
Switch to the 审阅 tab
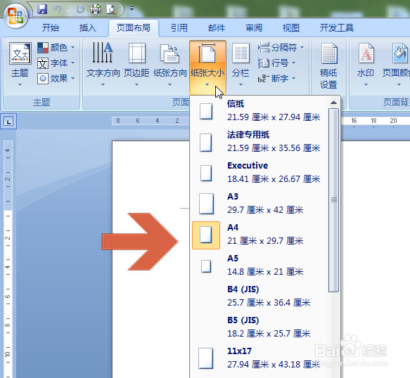(254, 27)
